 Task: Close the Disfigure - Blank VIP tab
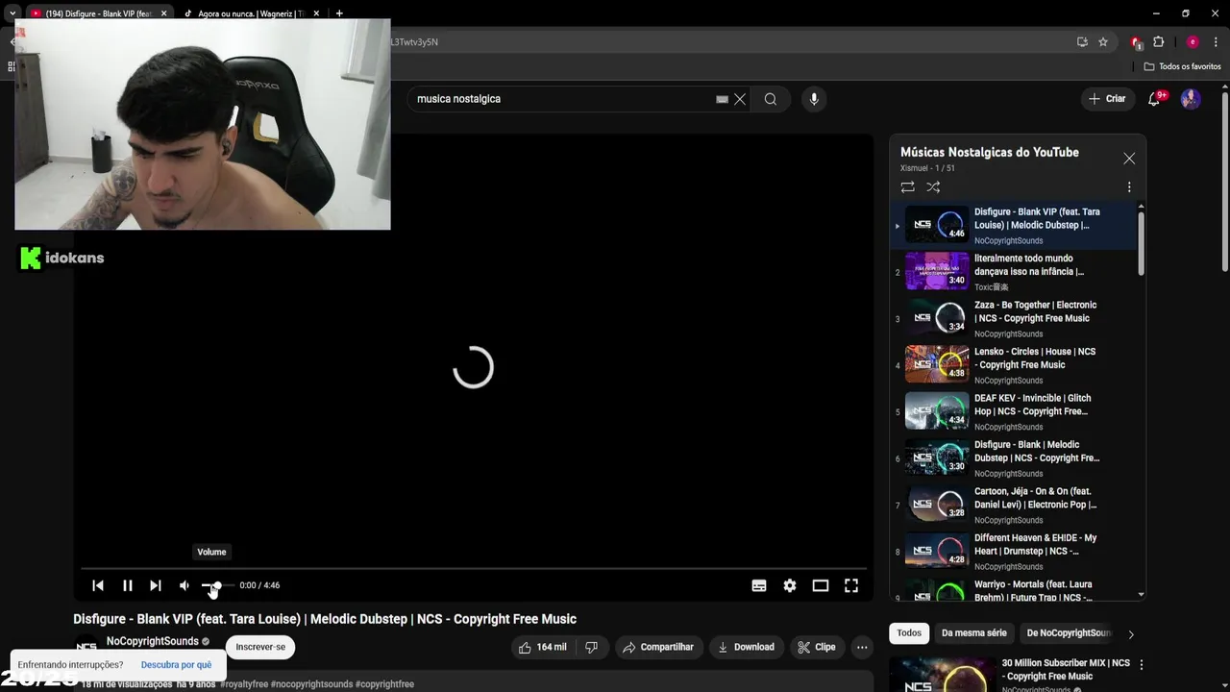(x=163, y=13)
